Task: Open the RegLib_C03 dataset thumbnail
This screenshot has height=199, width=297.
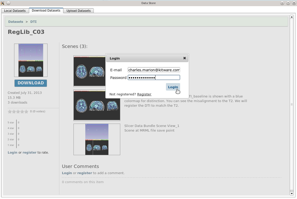Action: [31, 60]
